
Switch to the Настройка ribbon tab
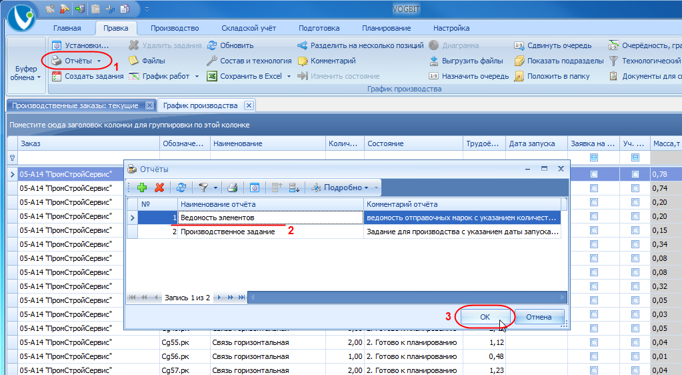(451, 28)
